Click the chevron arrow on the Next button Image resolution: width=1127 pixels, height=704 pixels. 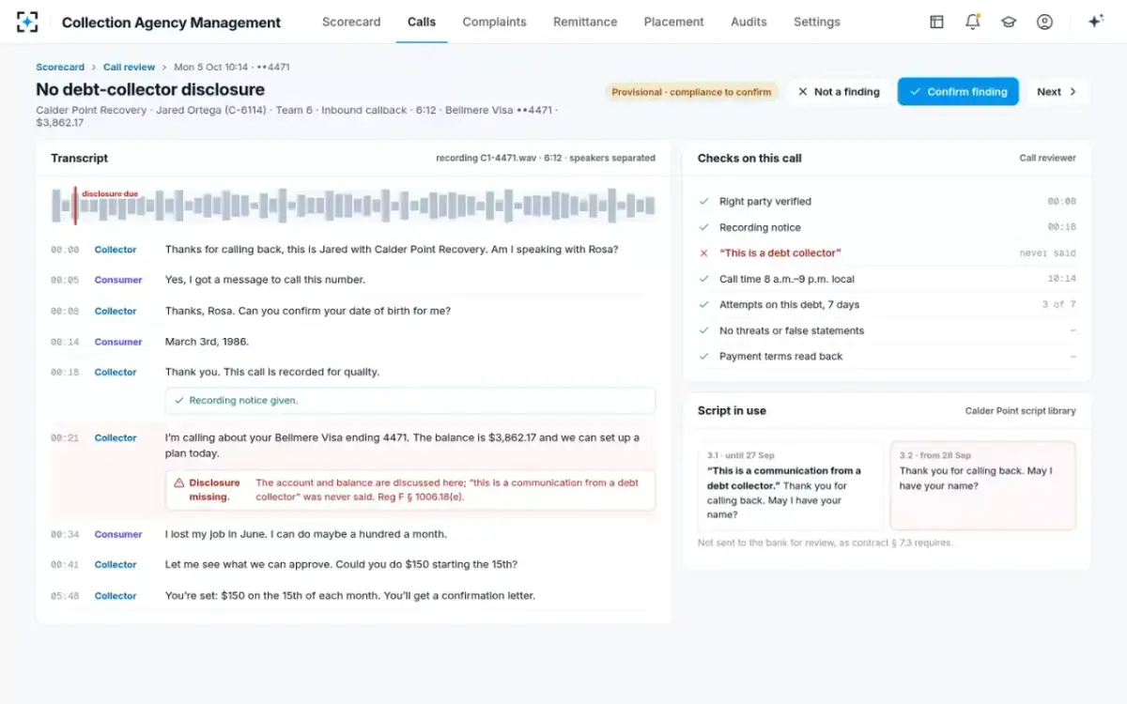point(1073,92)
